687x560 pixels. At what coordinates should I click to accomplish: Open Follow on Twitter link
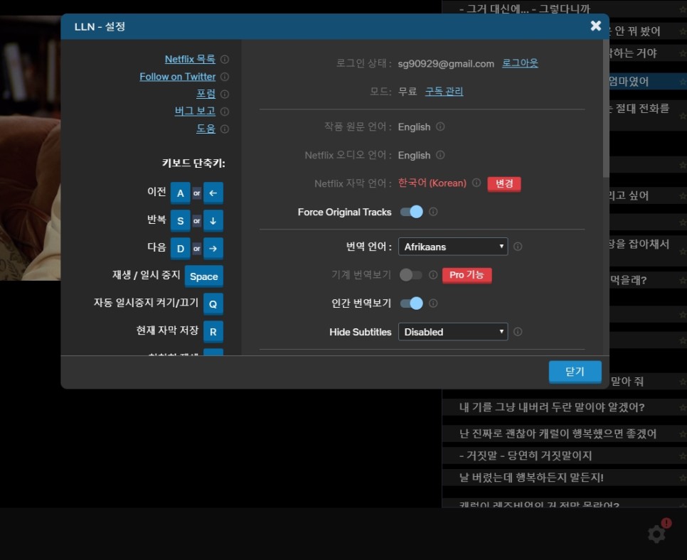(178, 77)
